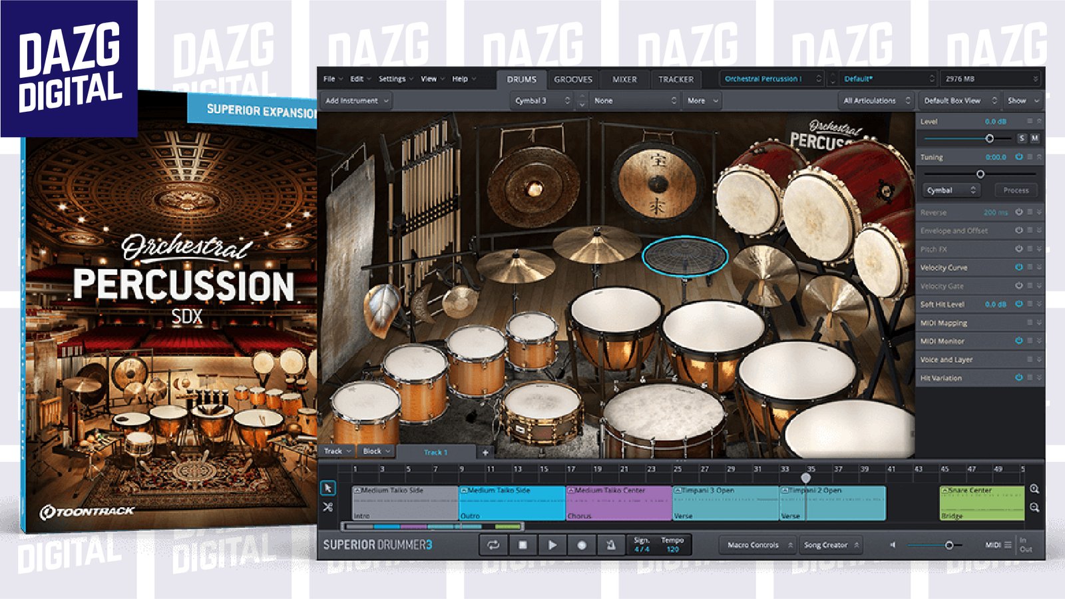1065x599 pixels.
Task: Open the Level section menu icon
Action: click(x=1030, y=121)
